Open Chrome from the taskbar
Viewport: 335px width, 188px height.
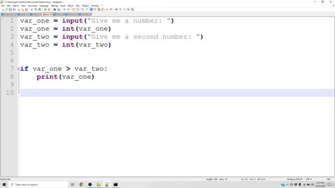pyautogui.click(x=82, y=184)
